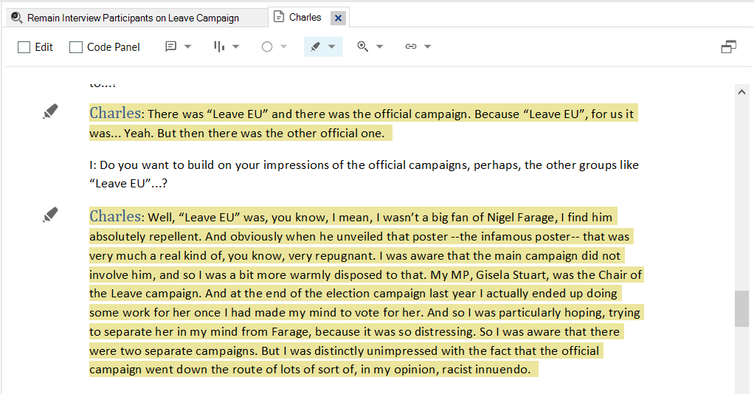Click the pencil icon beside first Charles paragraph
The width and height of the screenshot is (754, 394).
click(50, 112)
